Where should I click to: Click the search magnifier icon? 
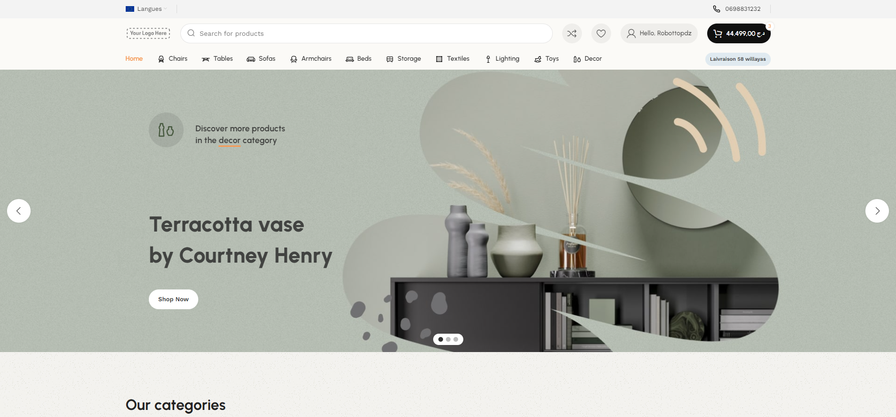(191, 33)
